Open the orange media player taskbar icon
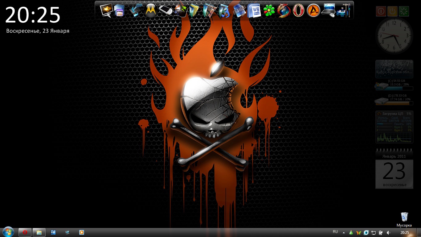421x237 pixels. [x=82, y=232]
